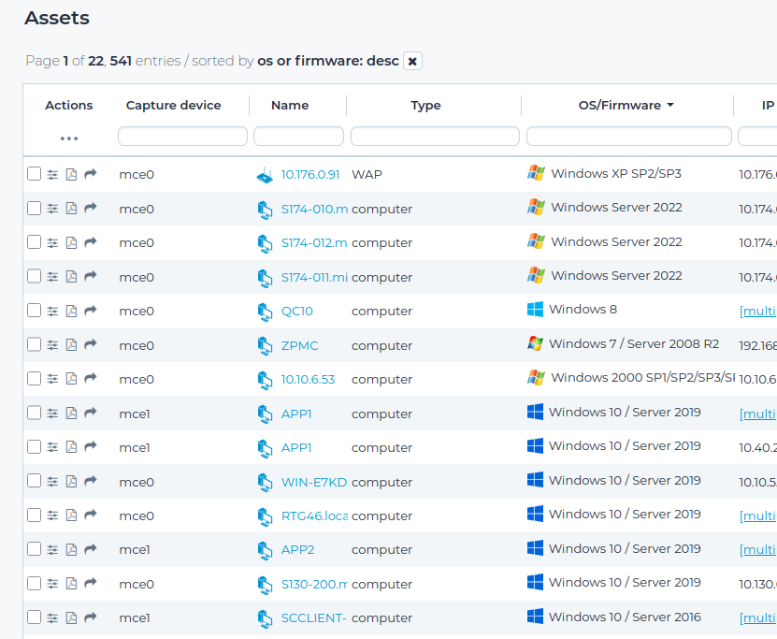Click the Windows 7 logo icon
The width and height of the screenshot is (777, 639).
535,343
